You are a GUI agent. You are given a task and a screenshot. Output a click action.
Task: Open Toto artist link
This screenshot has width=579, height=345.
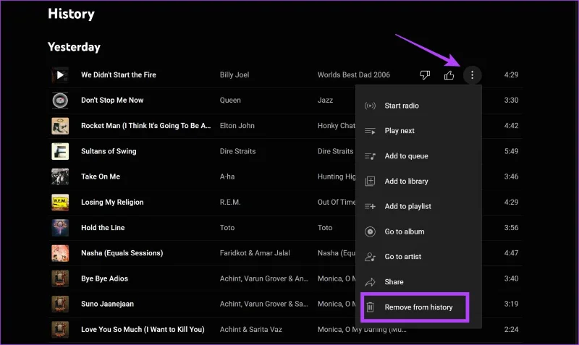227,228
